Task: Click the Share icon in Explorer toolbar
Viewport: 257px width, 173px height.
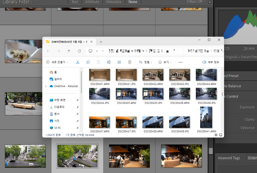Action: [x=119, y=62]
